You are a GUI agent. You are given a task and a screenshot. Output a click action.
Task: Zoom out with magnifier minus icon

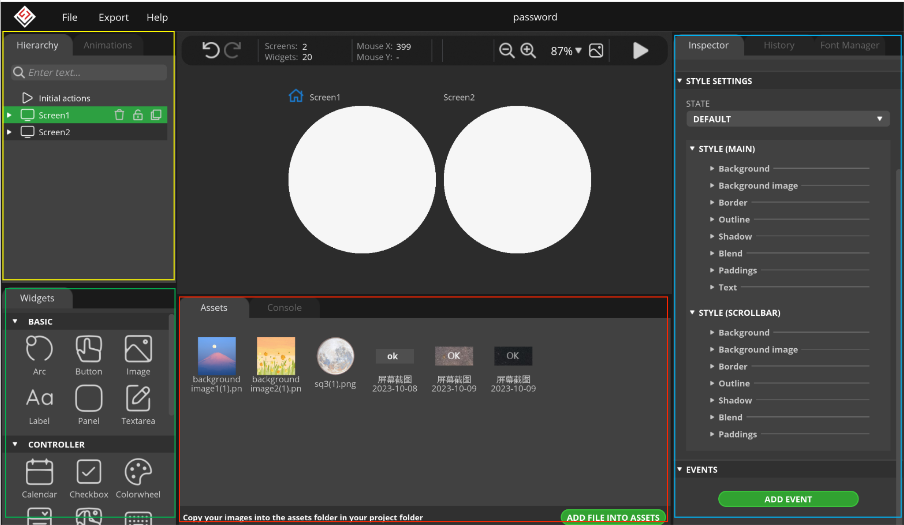click(x=506, y=51)
